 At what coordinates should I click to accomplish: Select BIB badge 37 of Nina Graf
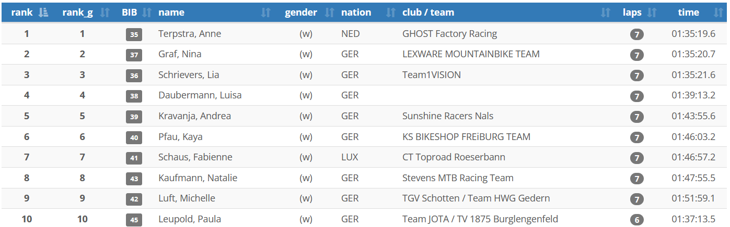134,55
